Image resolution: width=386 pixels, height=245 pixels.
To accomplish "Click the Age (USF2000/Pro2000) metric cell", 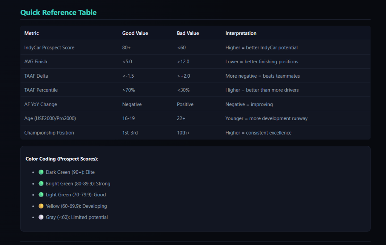I will click(50, 118).
